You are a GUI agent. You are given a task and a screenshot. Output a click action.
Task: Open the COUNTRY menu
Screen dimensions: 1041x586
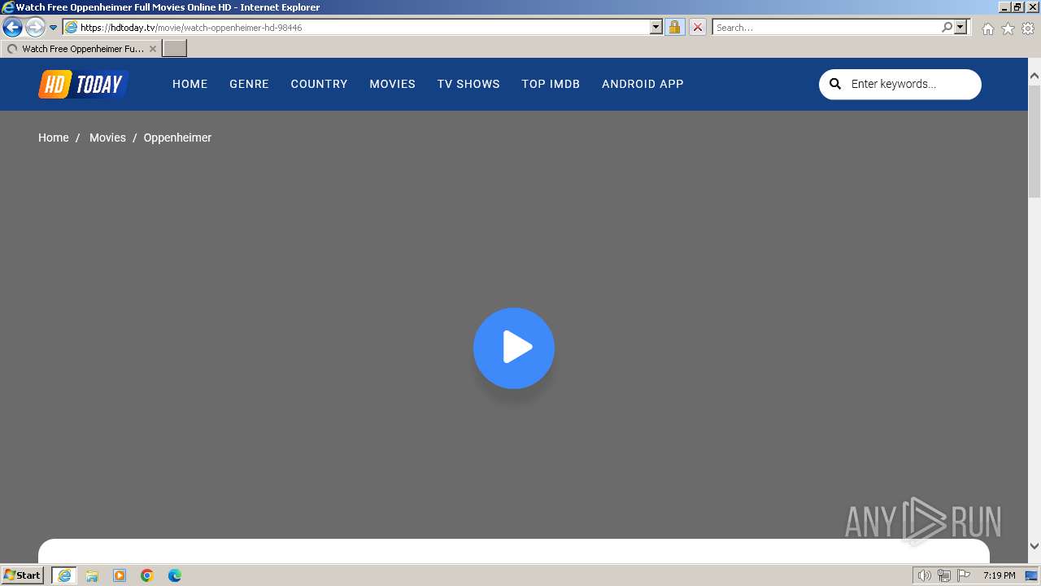319,84
